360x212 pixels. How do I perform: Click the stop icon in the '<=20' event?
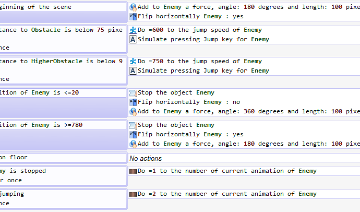133,93
